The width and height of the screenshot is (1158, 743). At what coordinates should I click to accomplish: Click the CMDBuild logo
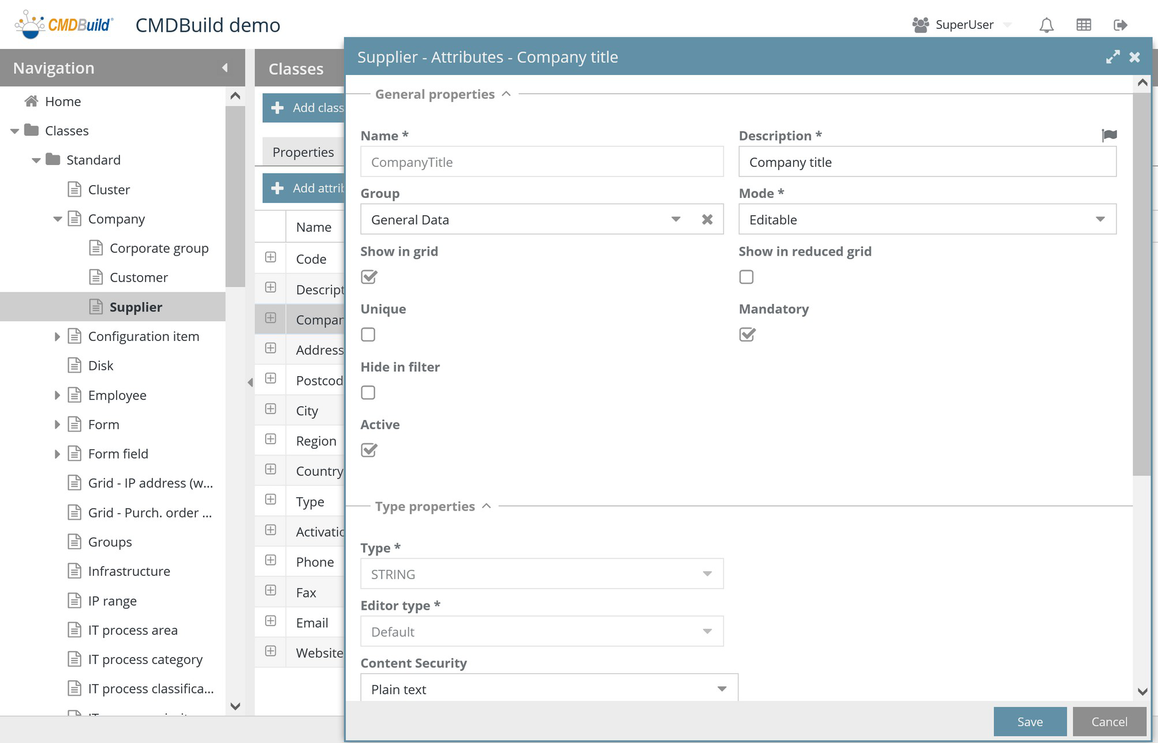click(63, 24)
